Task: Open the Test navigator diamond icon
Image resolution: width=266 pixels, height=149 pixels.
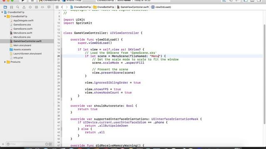Action: [30, 7]
